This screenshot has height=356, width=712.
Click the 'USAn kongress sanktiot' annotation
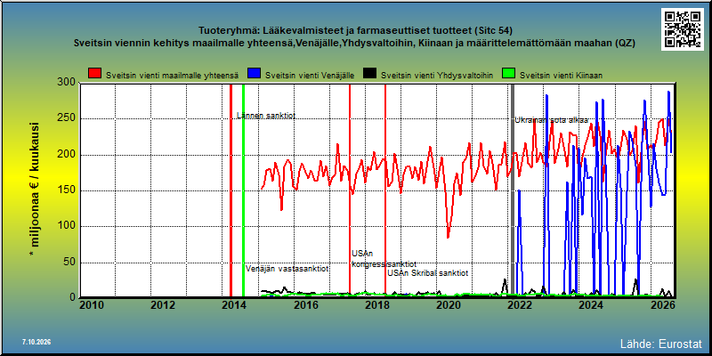point(384,259)
